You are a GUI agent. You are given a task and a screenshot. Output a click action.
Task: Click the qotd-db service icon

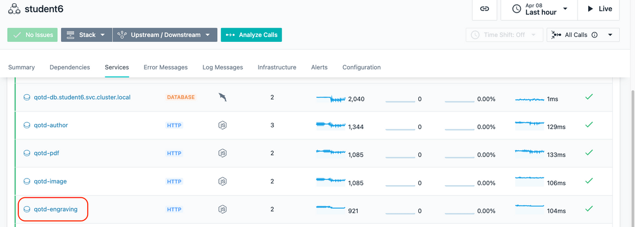(x=27, y=98)
